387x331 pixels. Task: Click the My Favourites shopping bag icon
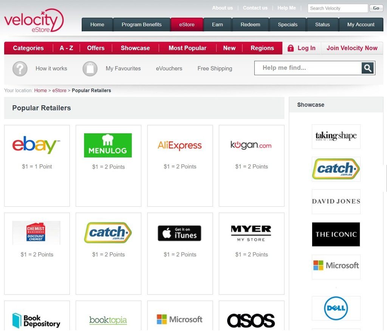coord(90,69)
